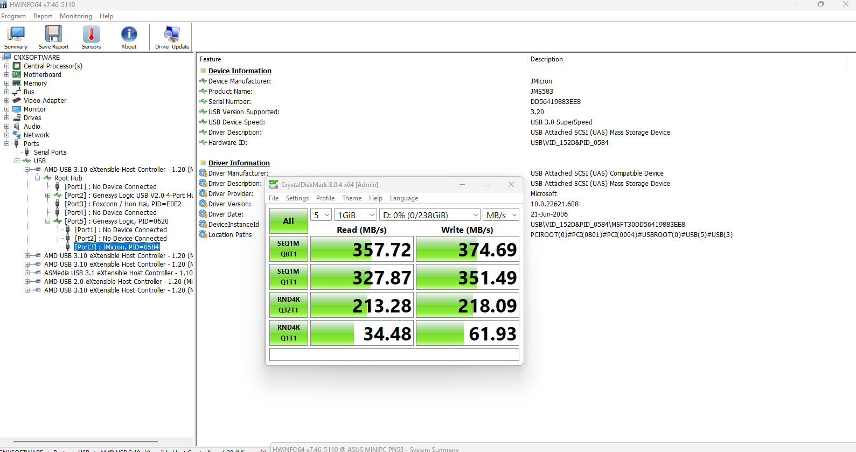856x452 pixels.
Task: Open CrystalDiskMark Profile menu
Action: 325,198
